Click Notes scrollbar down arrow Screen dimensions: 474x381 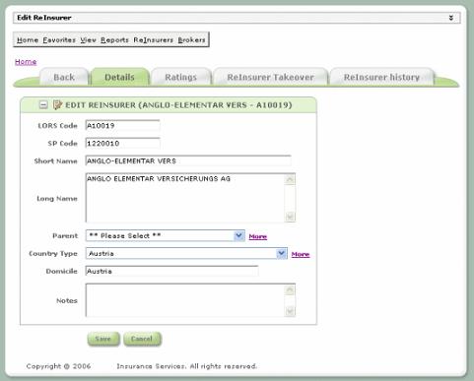[290, 311]
